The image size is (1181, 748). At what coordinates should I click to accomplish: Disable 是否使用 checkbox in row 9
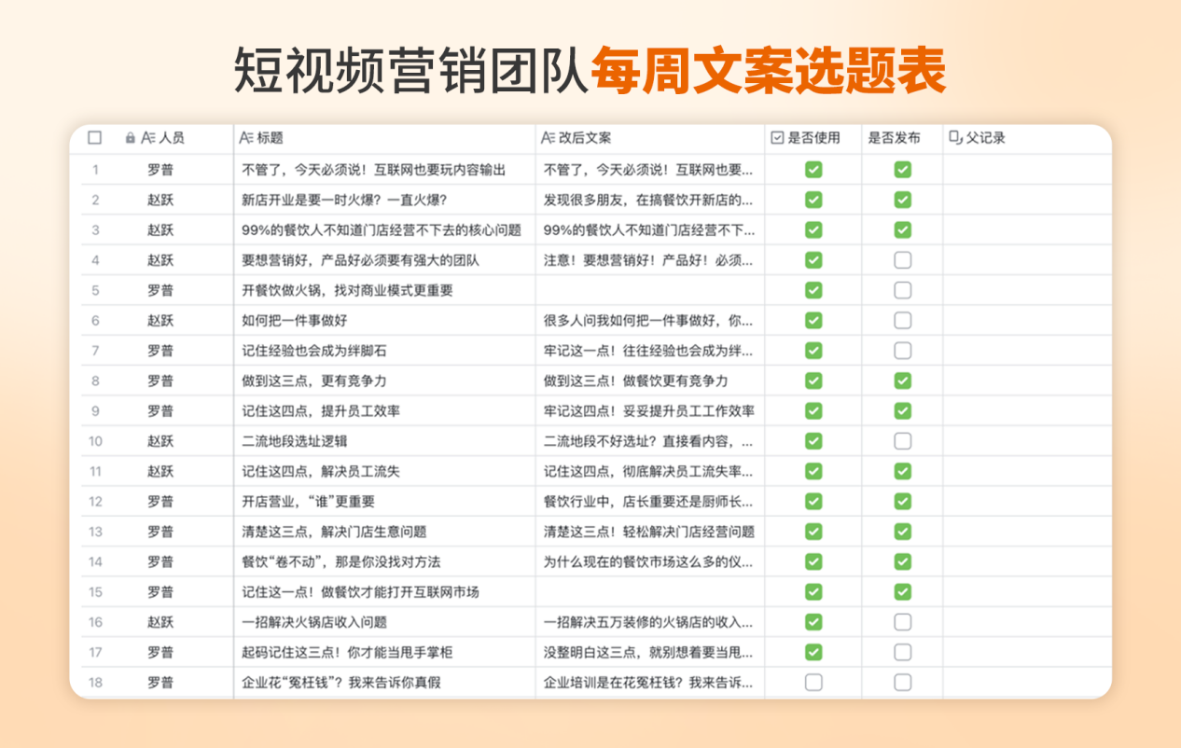tap(813, 410)
